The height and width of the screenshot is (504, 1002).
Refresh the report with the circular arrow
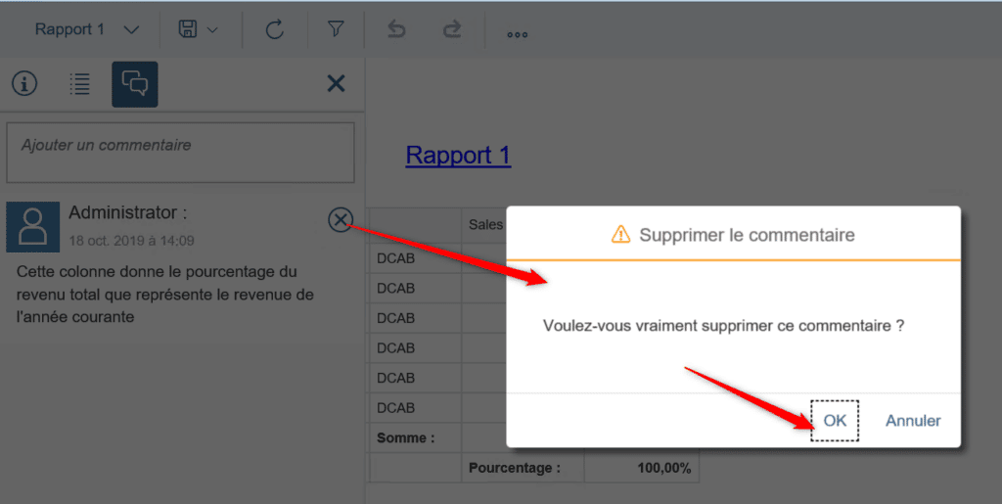[x=275, y=29]
